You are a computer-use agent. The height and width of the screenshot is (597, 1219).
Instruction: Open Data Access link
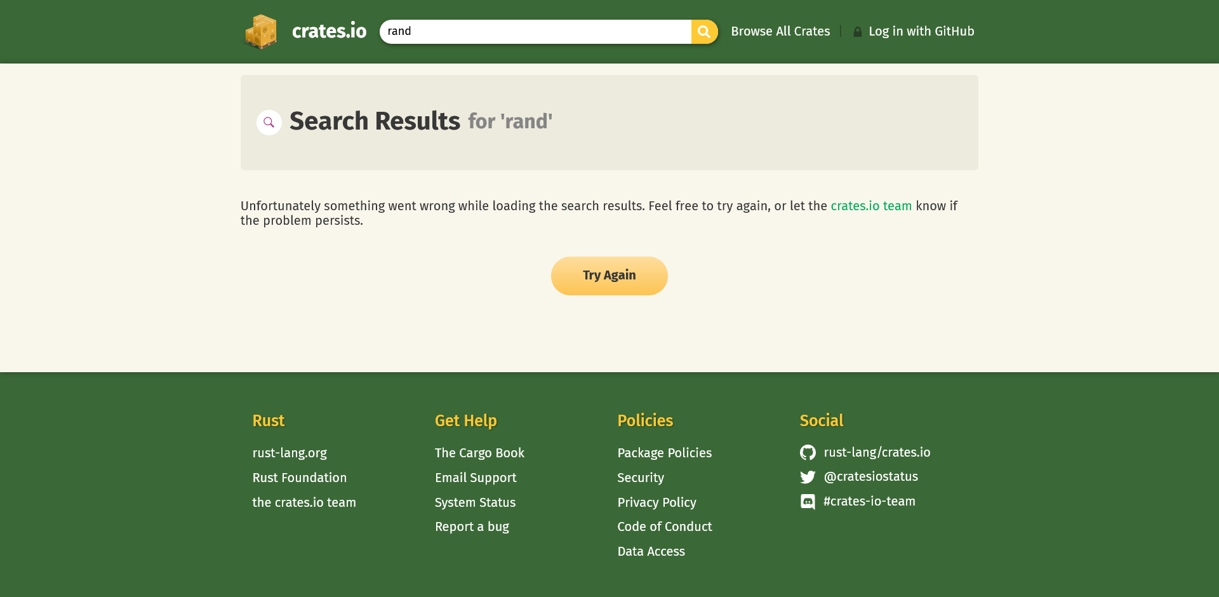click(651, 551)
